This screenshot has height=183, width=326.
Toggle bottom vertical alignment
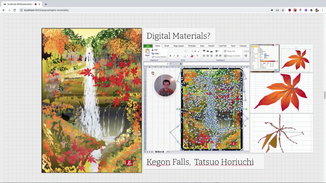click(x=211, y=52)
